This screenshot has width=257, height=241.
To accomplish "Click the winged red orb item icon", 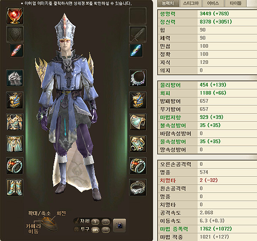I will click(x=15, y=16).
